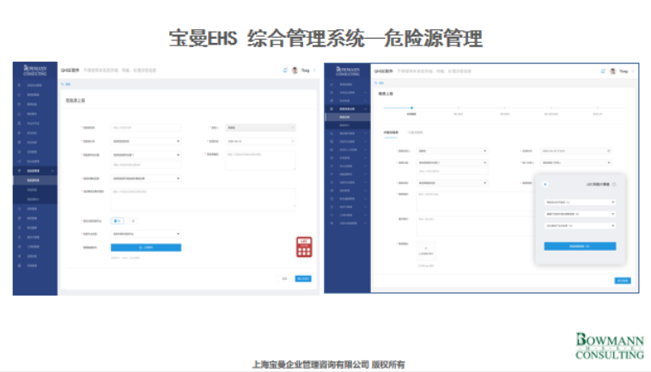The width and height of the screenshot is (651, 372).
Task: Select the last submenu item under the expanded 危险源上报 sidebar group
Action: click(x=35, y=199)
